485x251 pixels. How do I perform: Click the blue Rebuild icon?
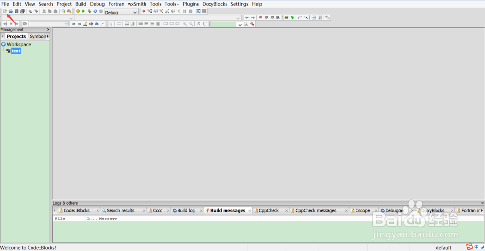[95, 11]
